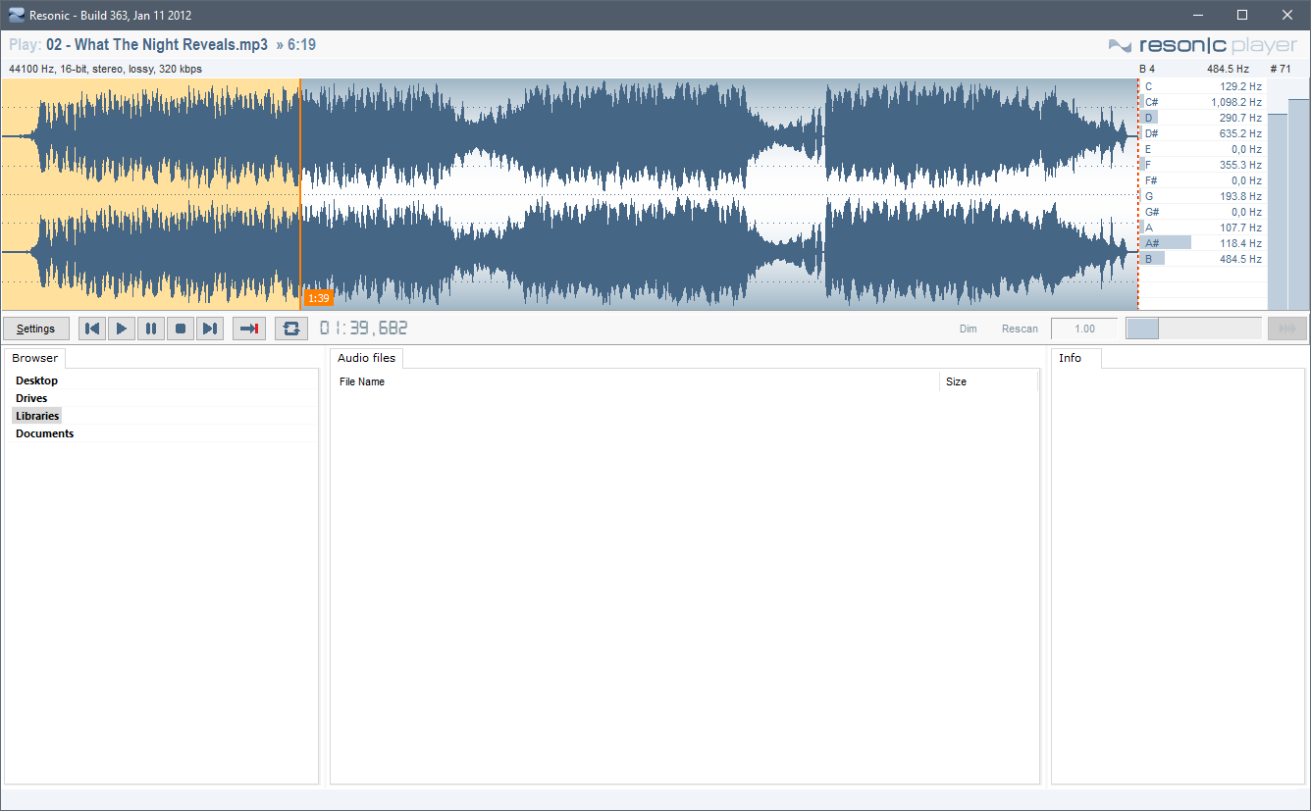Click the playback speed slider handle
This screenshot has height=811, width=1311.
pyautogui.click(x=1142, y=329)
